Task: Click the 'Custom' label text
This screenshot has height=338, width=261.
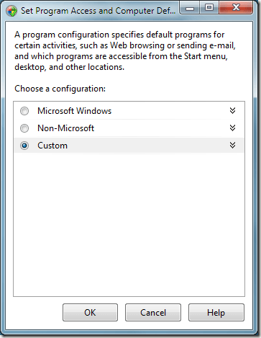Action: (52, 146)
